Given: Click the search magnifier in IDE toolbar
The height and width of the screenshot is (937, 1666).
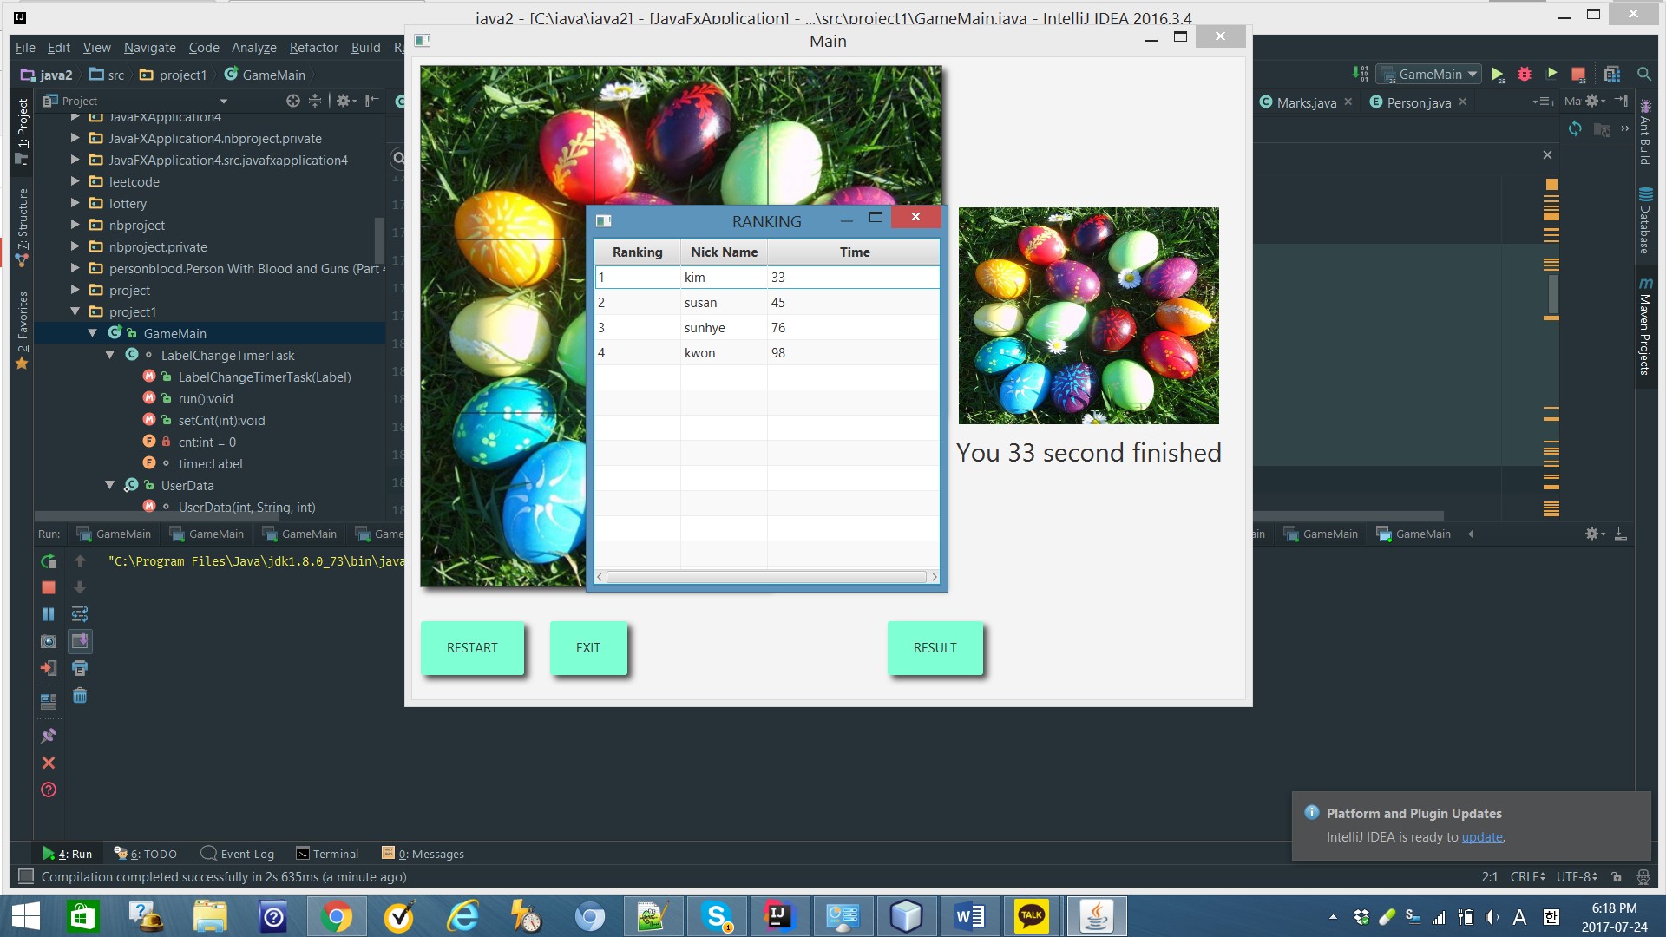Looking at the screenshot, I should click(1643, 75).
